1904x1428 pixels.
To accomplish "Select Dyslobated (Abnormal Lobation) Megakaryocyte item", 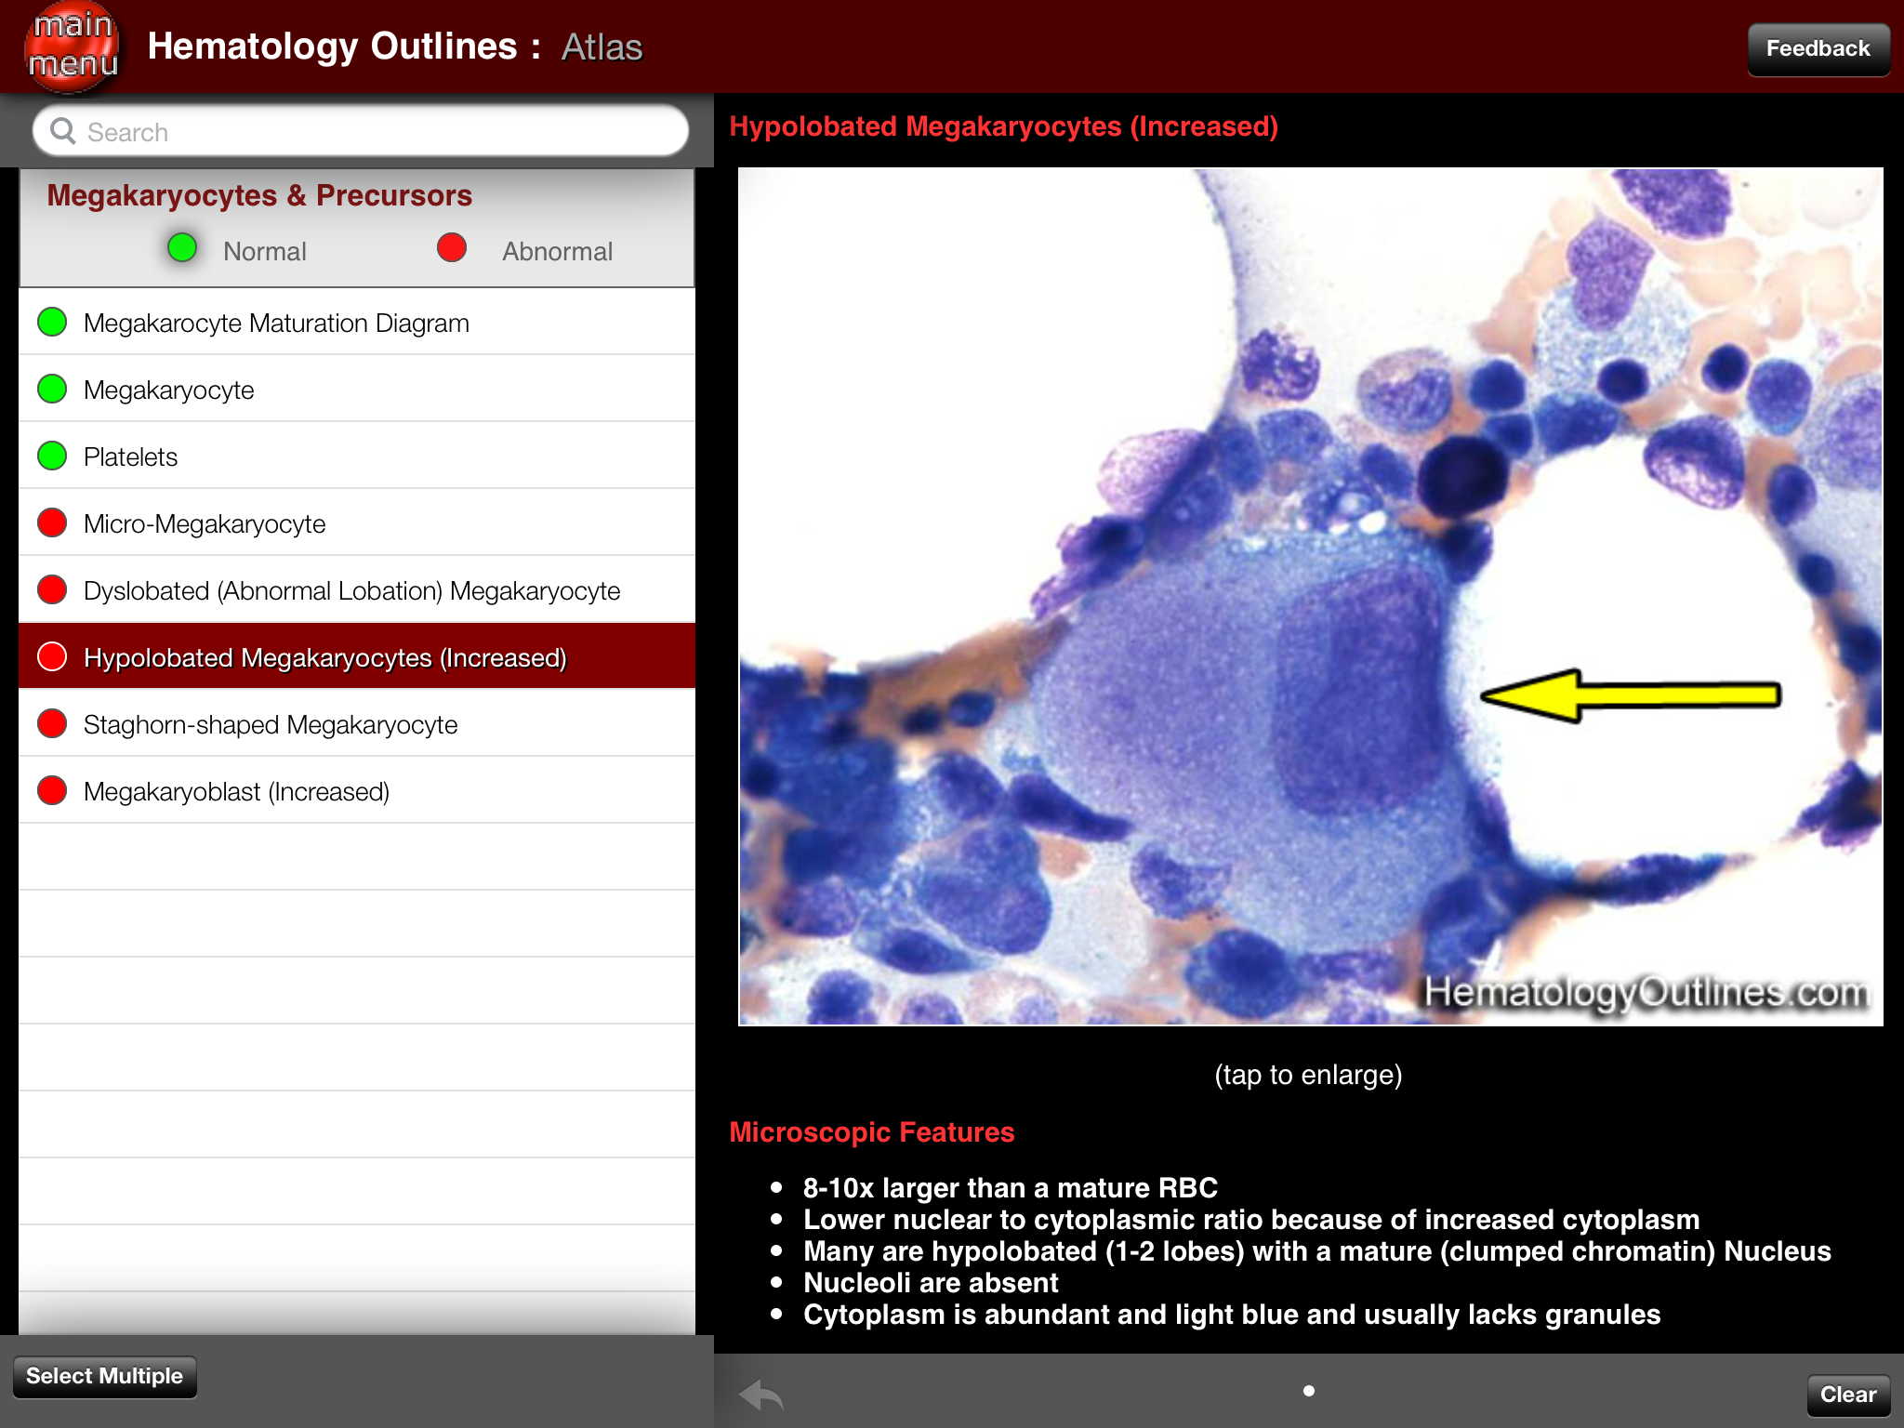I will [x=351, y=591].
